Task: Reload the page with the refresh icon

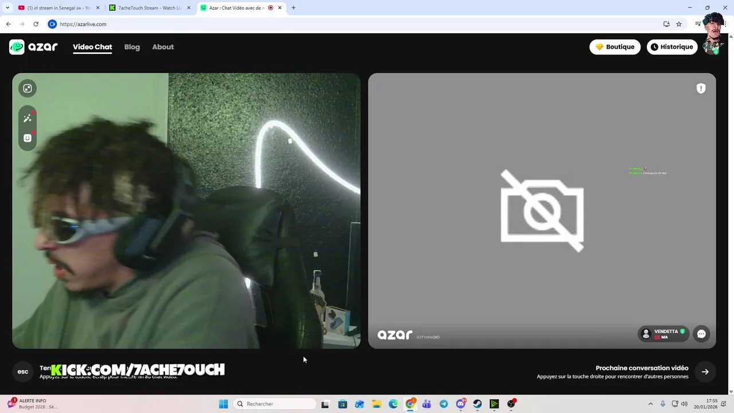Action: click(x=36, y=24)
